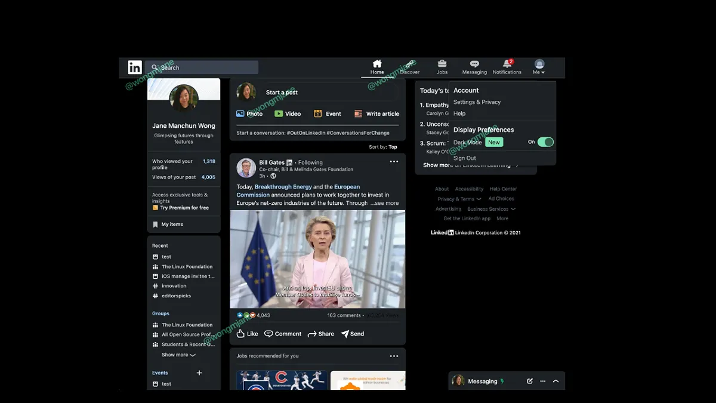
Task: Open the Recent item The Linux Foundation
Action: click(x=183, y=267)
